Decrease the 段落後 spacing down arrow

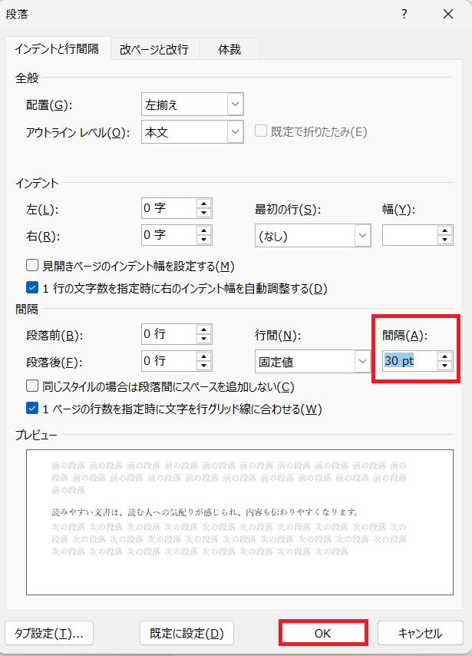(x=203, y=365)
